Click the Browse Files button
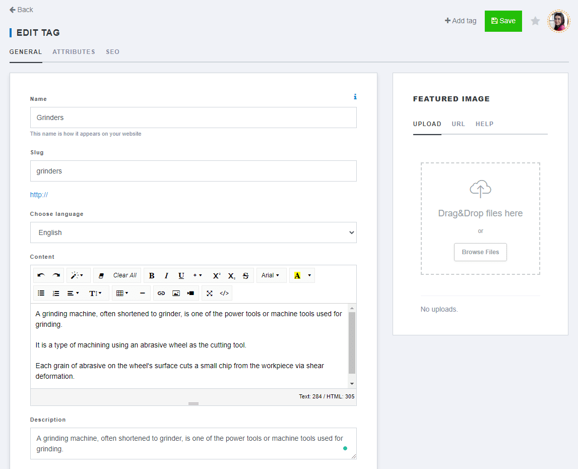Viewport: 578px width, 469px height. coord(480,252)
